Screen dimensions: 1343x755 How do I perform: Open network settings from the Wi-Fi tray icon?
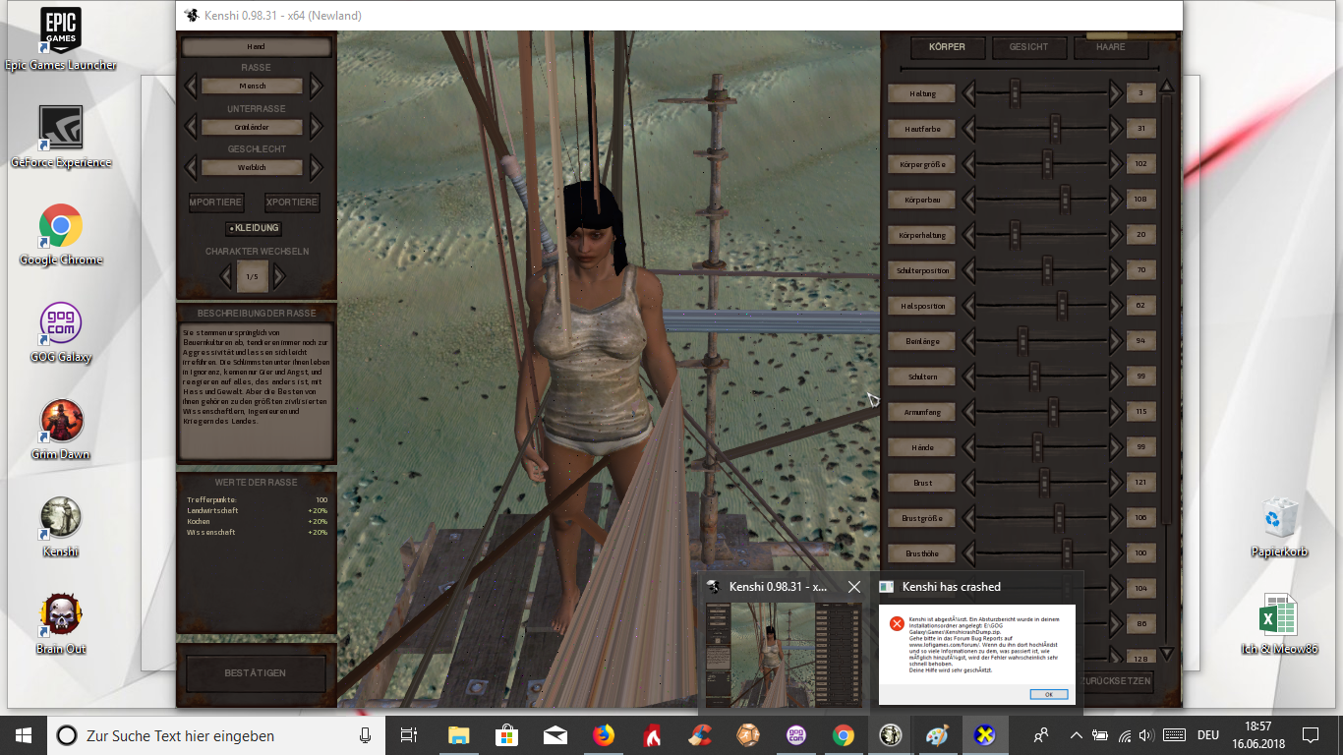[1125, 734]
